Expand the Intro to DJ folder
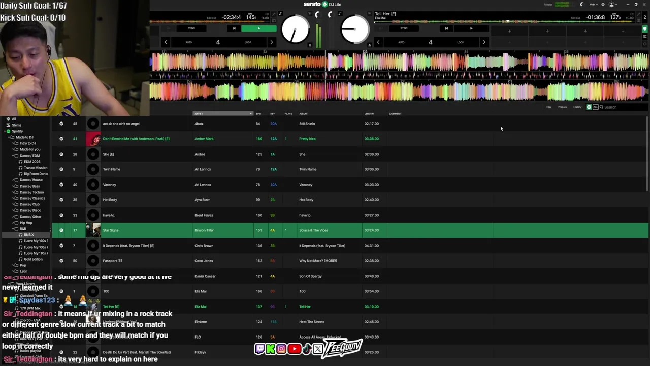The height and width of the screenshot is (366, 650). (x=12, y=143)
